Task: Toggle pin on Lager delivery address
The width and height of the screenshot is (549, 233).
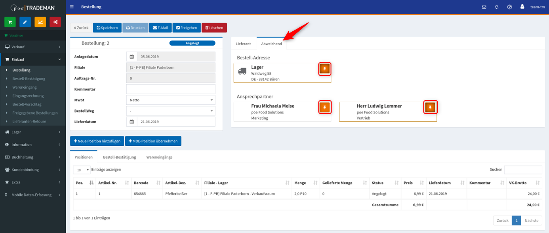Action: [324, 69]
